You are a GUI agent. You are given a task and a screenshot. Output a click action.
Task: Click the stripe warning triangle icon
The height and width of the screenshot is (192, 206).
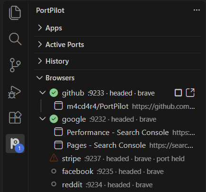coord(54,158)
